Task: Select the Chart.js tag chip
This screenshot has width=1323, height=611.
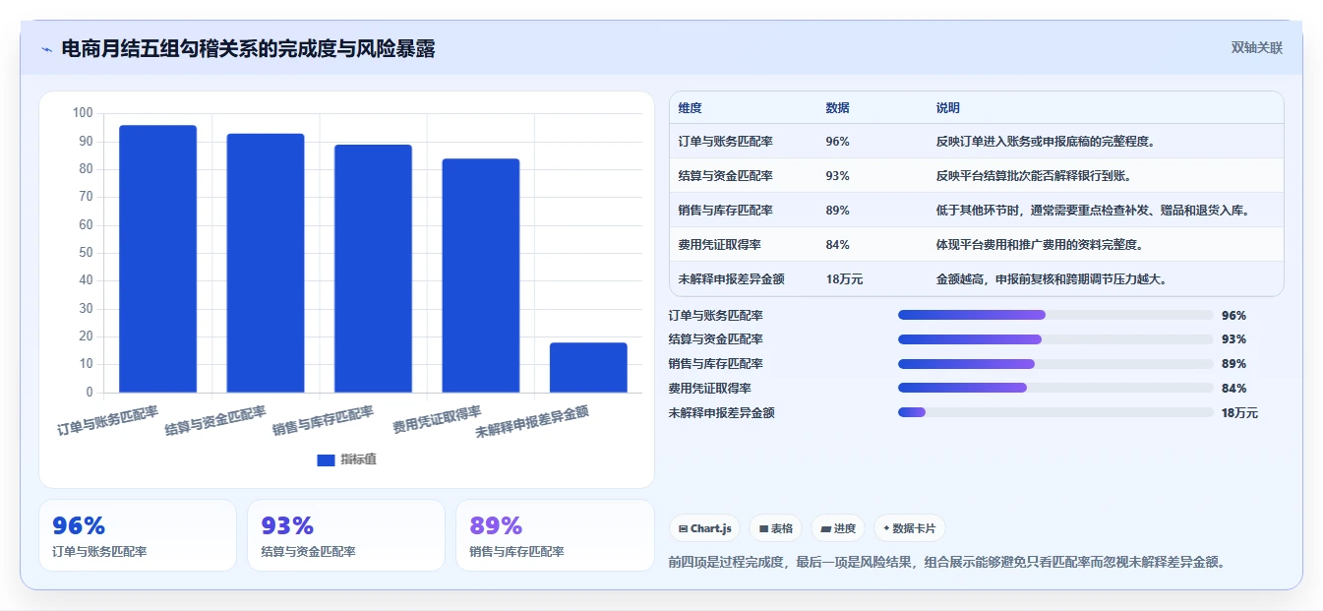Action: (x=704, y=528)
